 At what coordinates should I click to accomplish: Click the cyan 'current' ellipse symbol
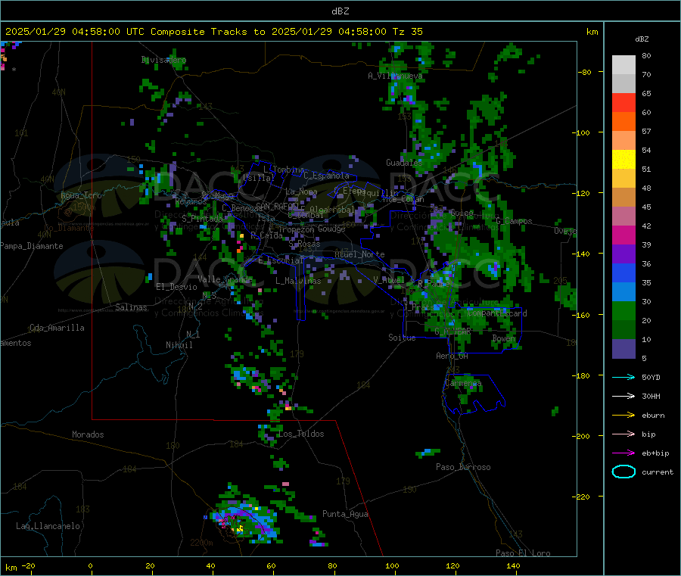coord(623,472)
